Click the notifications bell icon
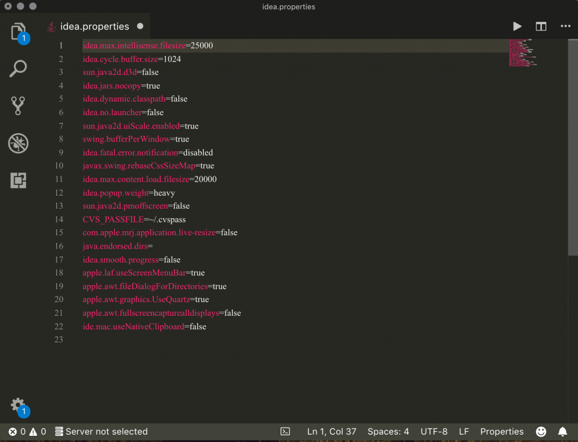The image size is (578, 442). (x=562, y=431)
